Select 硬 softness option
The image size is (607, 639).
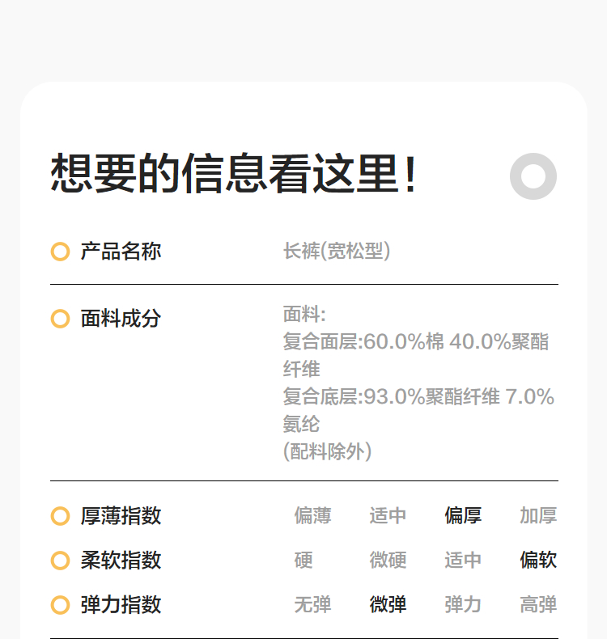coord(303,561)
